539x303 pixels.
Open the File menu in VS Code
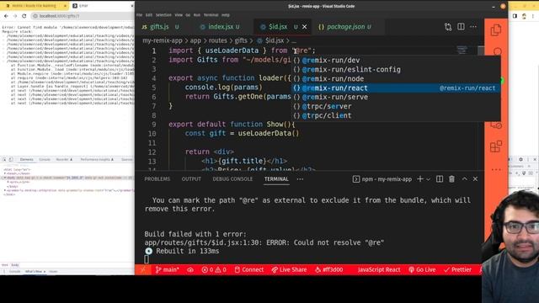139,15
